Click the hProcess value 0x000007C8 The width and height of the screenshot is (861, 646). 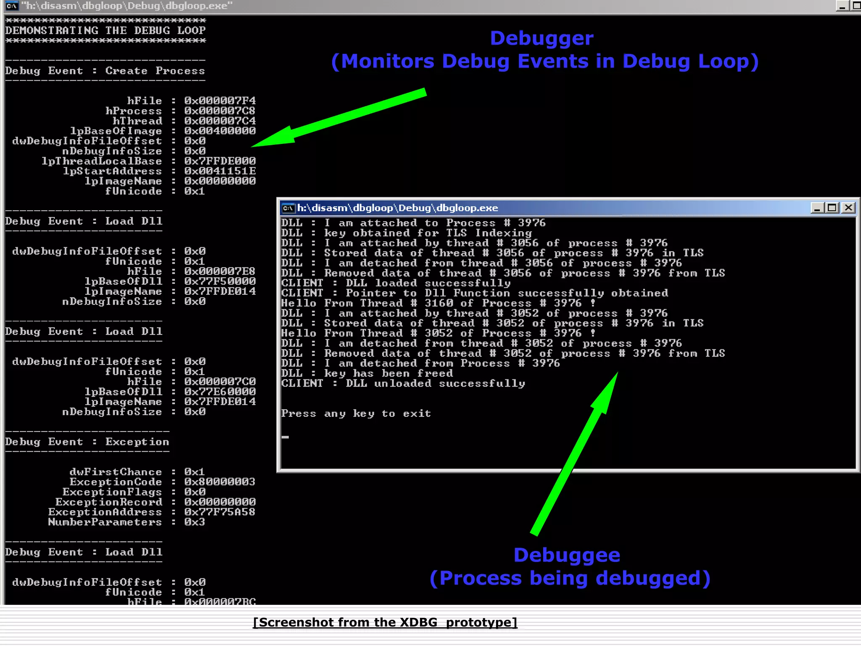[x=220, y=111]
